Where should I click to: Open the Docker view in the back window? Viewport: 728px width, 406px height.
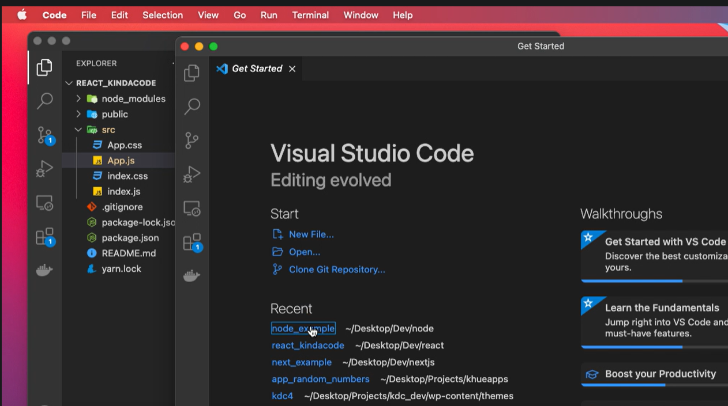[x=44, y=270]
